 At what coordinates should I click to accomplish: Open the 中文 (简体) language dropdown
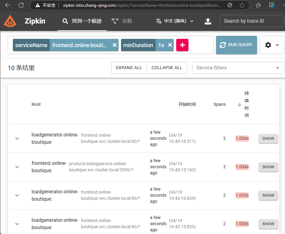[x=175, y=21]
